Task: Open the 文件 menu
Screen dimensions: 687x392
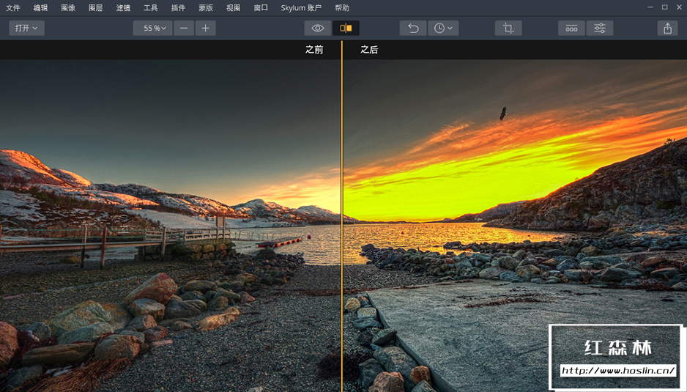Action: coord(12,8)
